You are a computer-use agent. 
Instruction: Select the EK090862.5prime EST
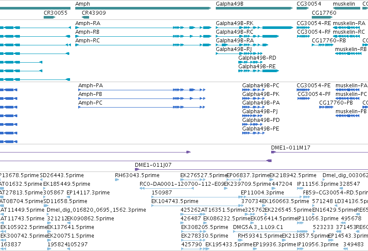(69, 223)
